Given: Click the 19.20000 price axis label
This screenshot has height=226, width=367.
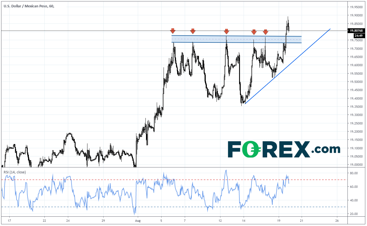Looking at the screenshot, I should [356, 132].
